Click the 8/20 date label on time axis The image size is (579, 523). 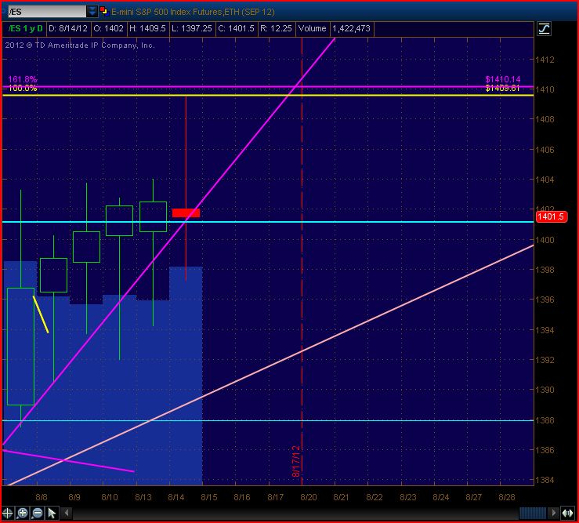click(x=309, y=497)
